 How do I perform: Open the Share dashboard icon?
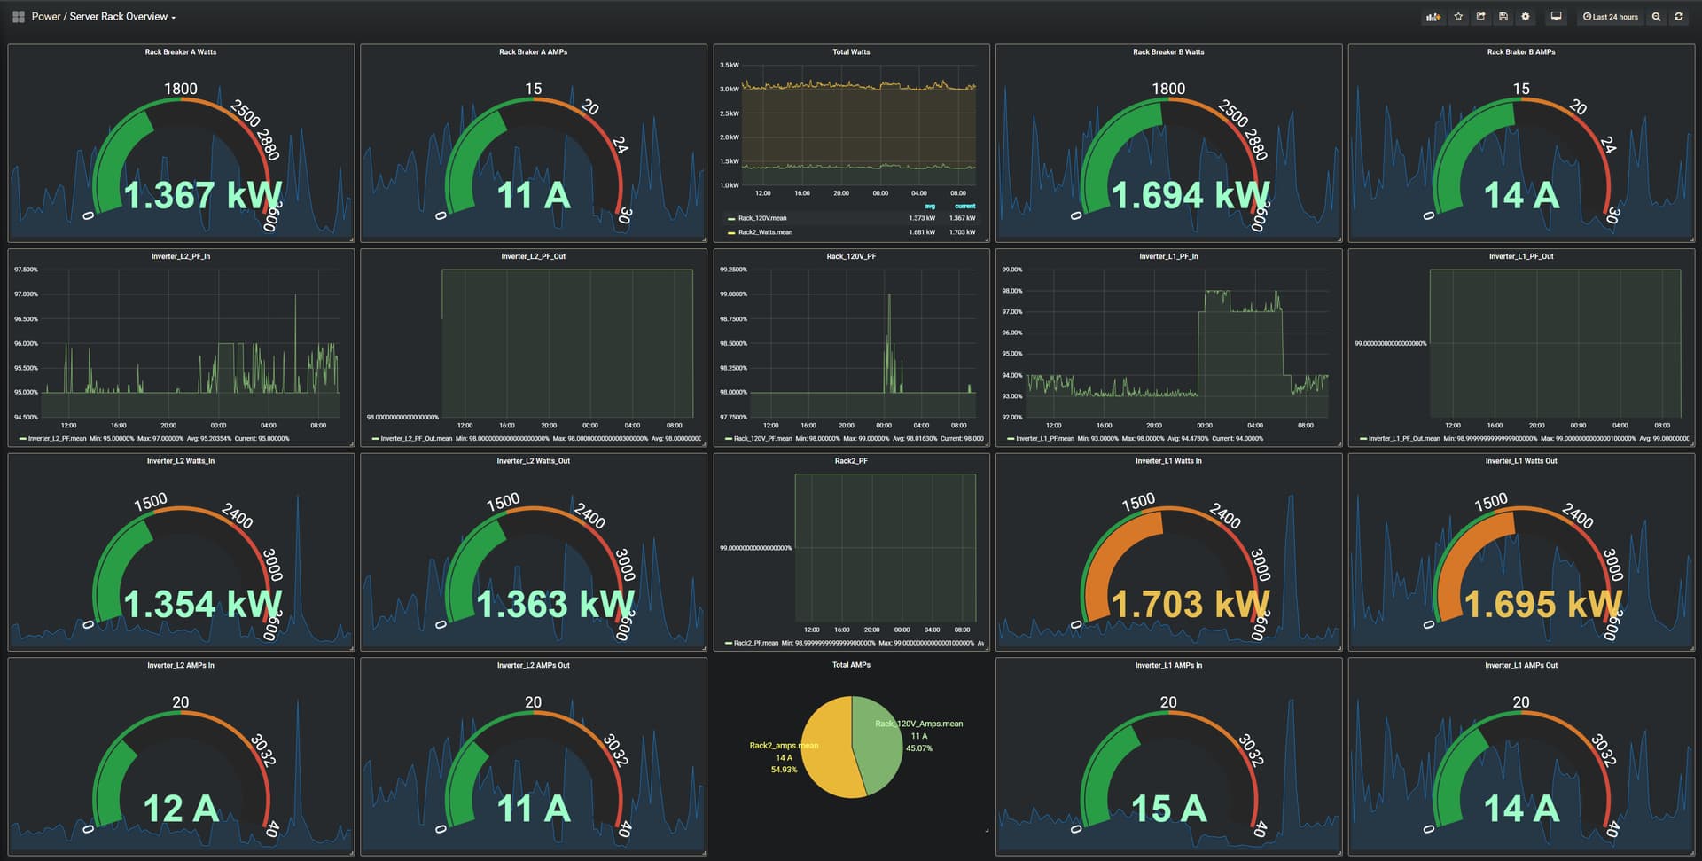coord(1480,17)
